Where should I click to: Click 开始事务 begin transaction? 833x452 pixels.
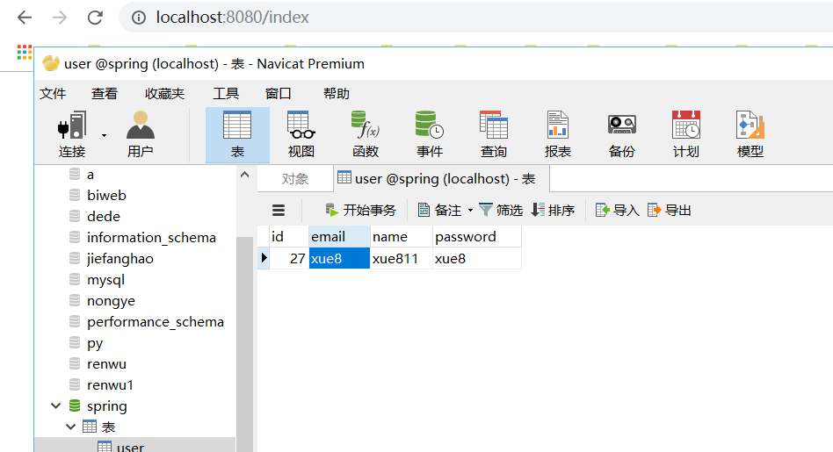coord(361,211)
